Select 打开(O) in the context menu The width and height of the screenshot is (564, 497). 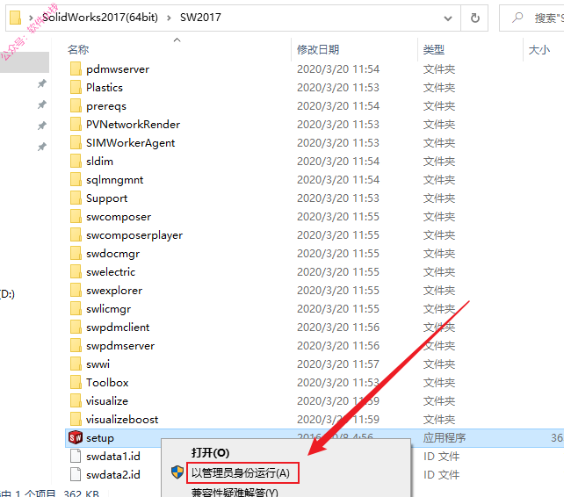[x=210, y=453]
